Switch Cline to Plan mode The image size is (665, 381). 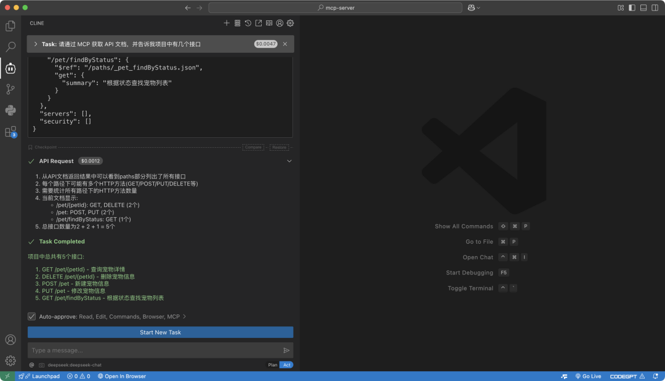[x=272, y=364]
